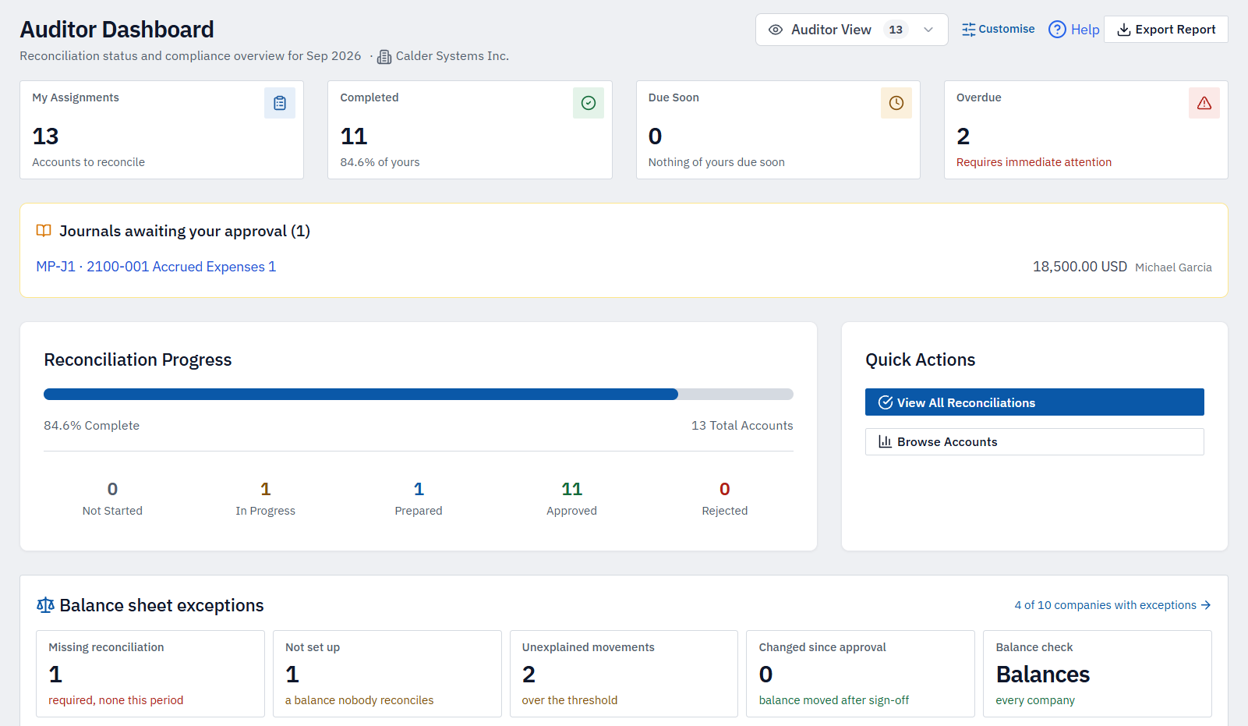Open the Help link
Viewport: 1248px width, 726px height.
point(1074,30)
